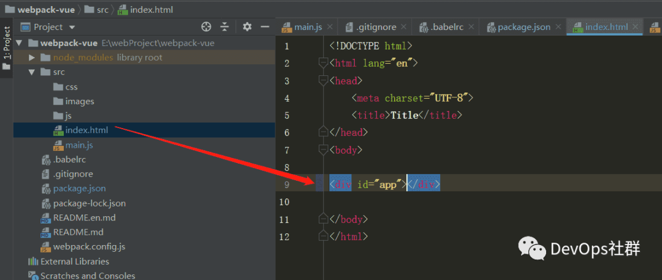Fold the head tag on line 3
The height and width of the screenshot is (280, 662).
pos(323,81)
